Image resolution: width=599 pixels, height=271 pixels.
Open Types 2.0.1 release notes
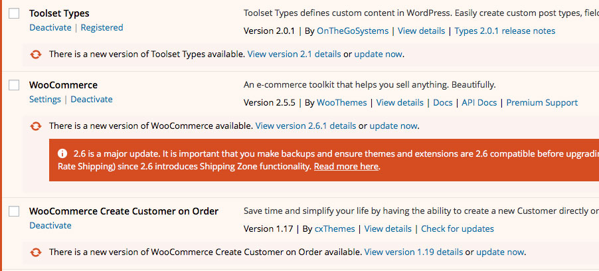(x=505, y=31)
